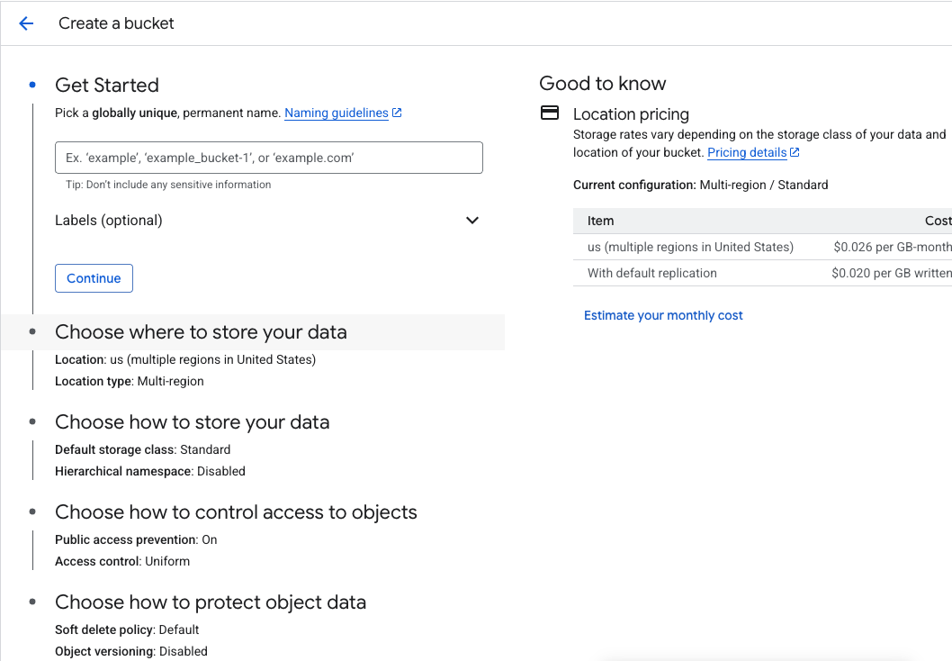Screen dimensions: 952x661
Task: Click inside the bucket name field
Action: (268, 157)
